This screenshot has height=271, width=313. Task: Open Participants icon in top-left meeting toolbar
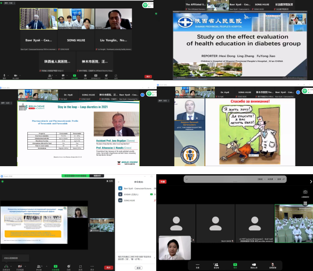click(x=50, y=76)
